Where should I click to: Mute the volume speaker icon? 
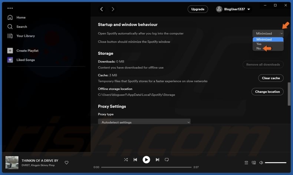coord(261,163)
